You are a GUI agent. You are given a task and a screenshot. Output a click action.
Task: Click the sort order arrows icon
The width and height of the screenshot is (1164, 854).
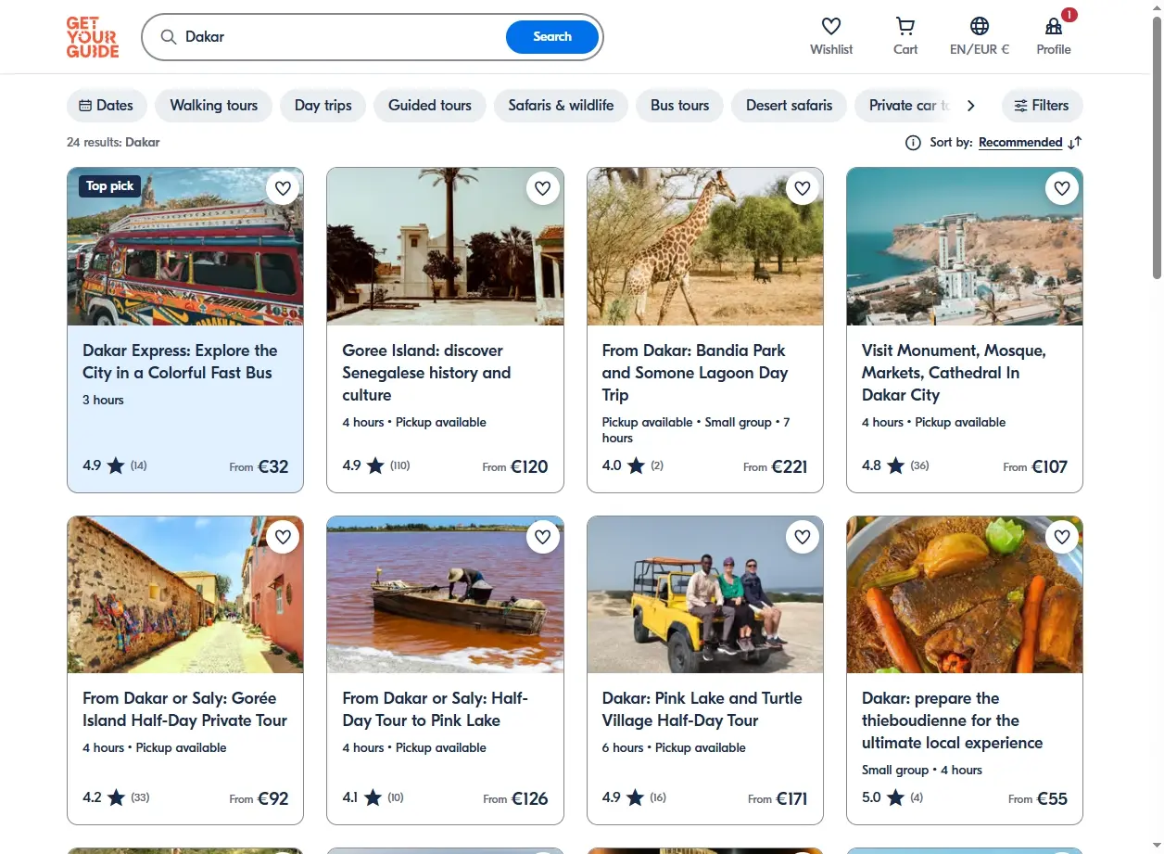(1075, 143)
